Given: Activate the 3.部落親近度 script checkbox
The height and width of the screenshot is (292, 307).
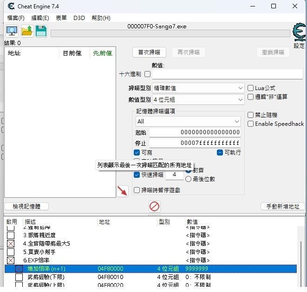Looking at the screenshot, I should click(x=11, y=235).
